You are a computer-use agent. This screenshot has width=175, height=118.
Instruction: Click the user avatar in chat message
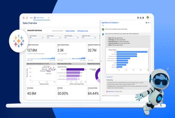103,29
